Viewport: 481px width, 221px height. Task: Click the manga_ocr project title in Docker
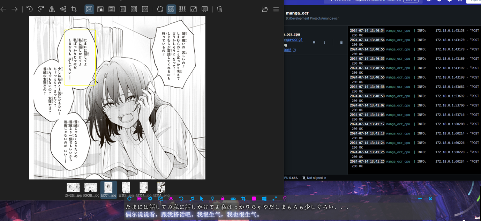(x=297, y=13)
